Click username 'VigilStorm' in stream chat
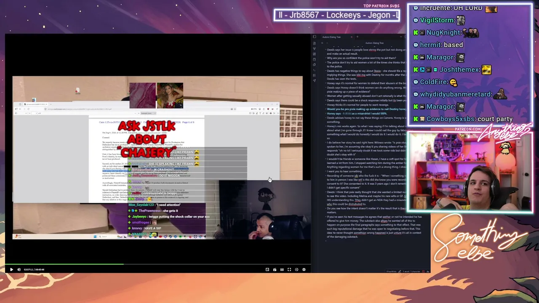 tap(437, 20)
